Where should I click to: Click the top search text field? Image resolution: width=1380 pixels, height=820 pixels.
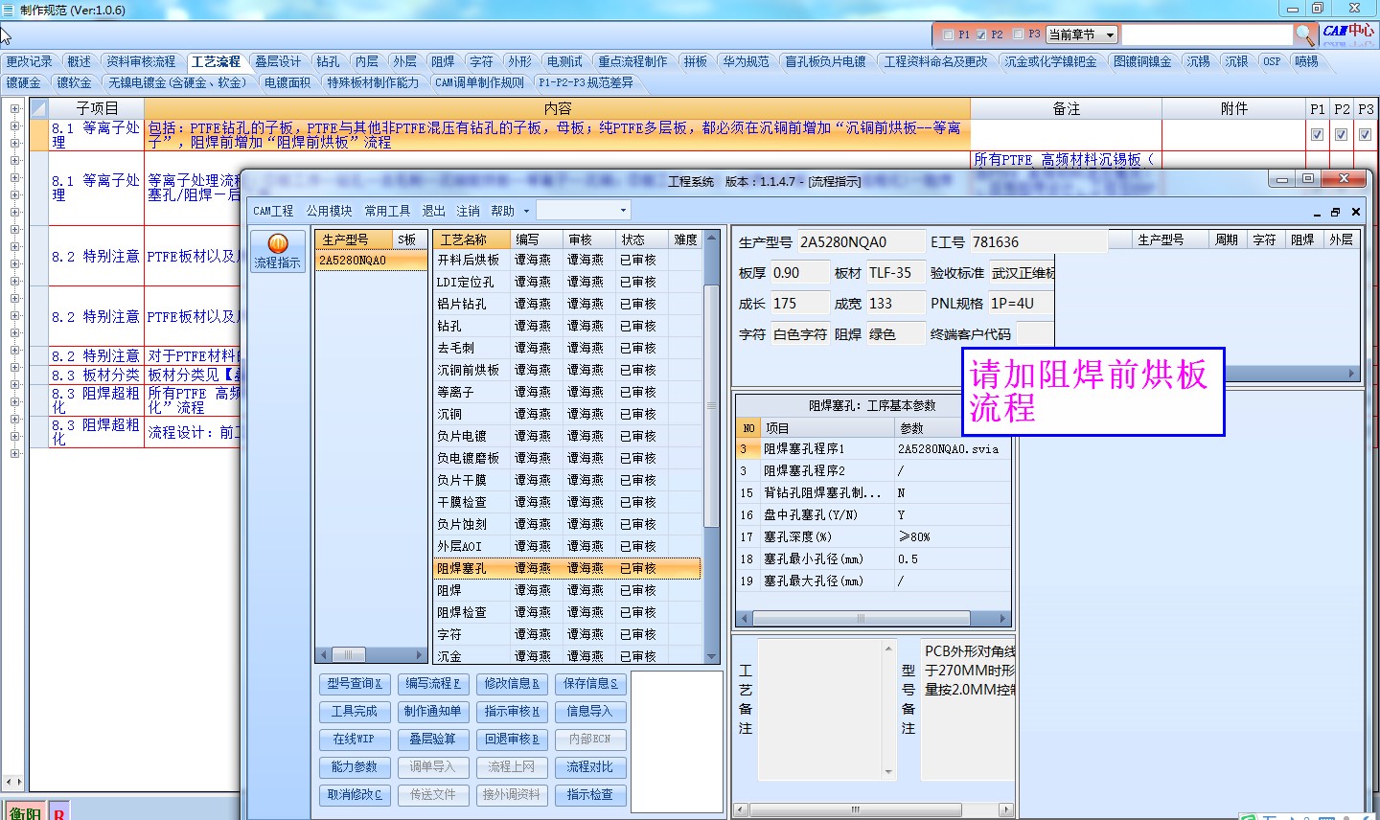coord(1207,34)
